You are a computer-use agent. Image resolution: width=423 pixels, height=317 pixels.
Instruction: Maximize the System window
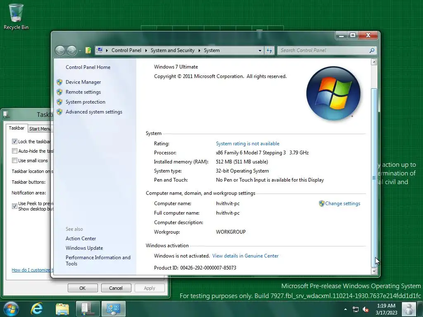click(x=353, y=35)
